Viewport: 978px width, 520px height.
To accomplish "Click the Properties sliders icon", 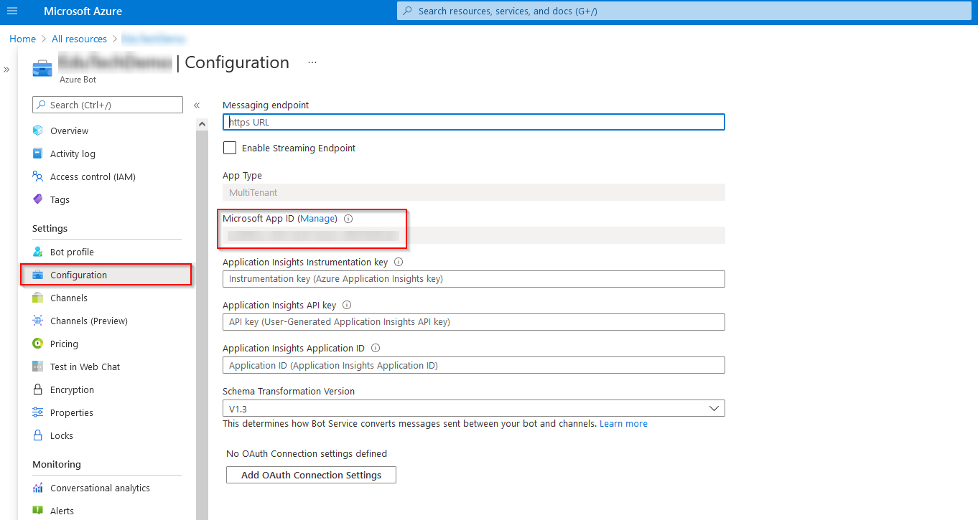I will tap(38, 412).
